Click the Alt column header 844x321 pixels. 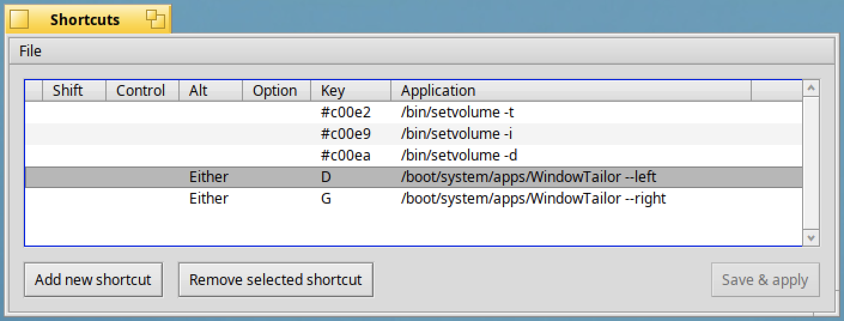211,91
